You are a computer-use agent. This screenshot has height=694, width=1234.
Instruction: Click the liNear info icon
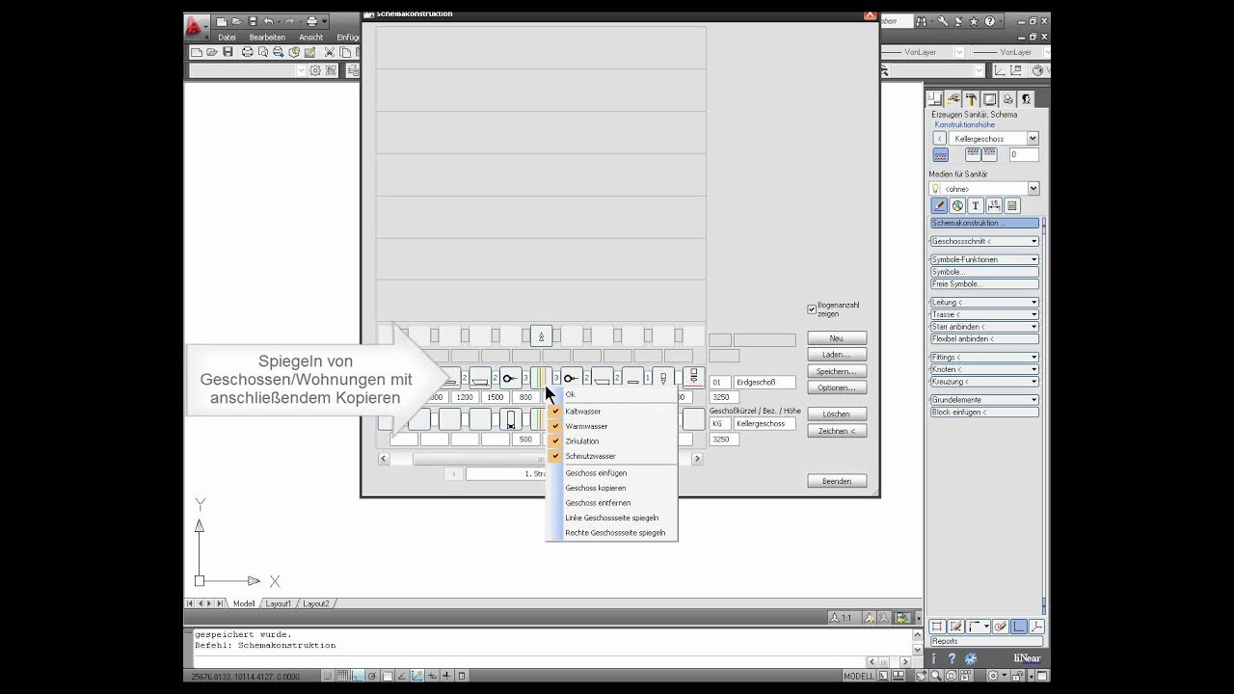point(934,658)
